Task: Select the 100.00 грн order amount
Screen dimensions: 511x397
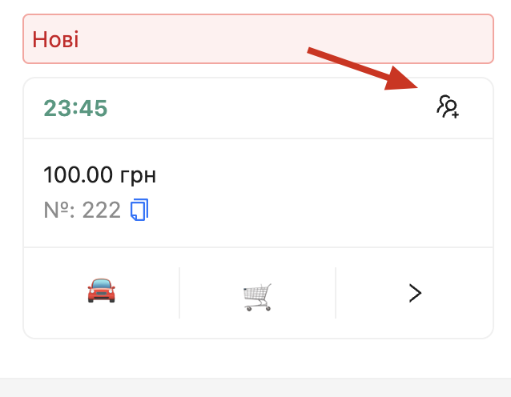Action: pyautogui.click(x=100, y=175)
